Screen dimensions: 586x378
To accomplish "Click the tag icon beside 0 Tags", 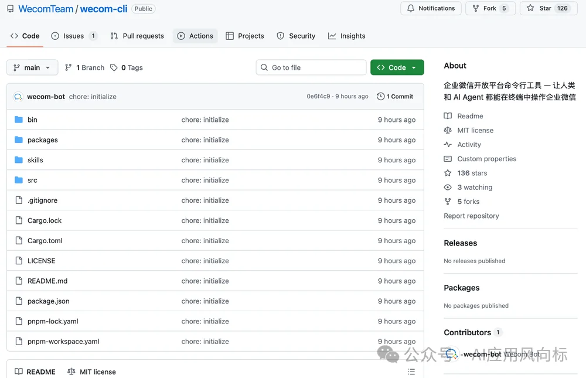I will tap(114, 67).
